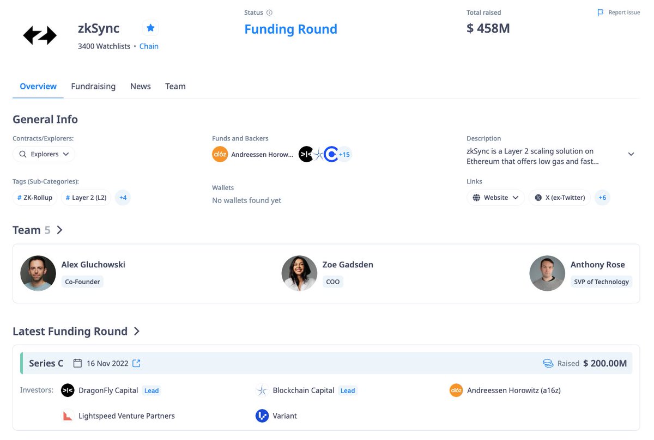Viewport: 654px width, 440px height.
Task: Click the COO role badge
Action: click(332, 282)
